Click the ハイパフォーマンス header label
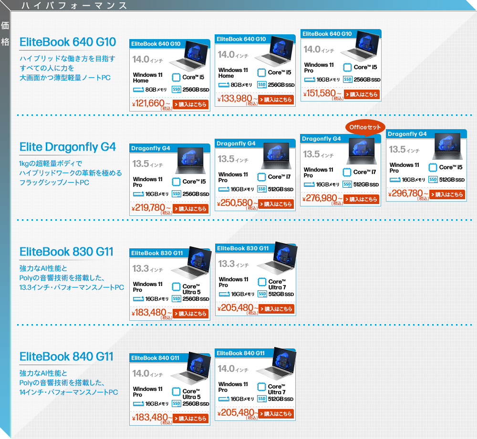Screen dimensions: 477x439 74,5
